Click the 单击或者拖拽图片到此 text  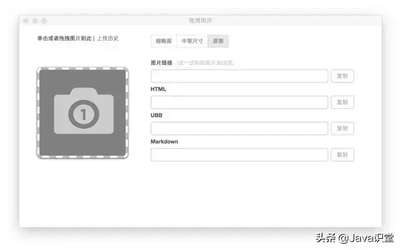tap(65, 38)
